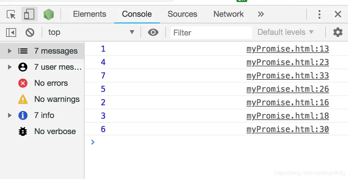This screenshot has width=348, height=179.
Task: Switch to the Elements tab
Action: coord(90,14)
